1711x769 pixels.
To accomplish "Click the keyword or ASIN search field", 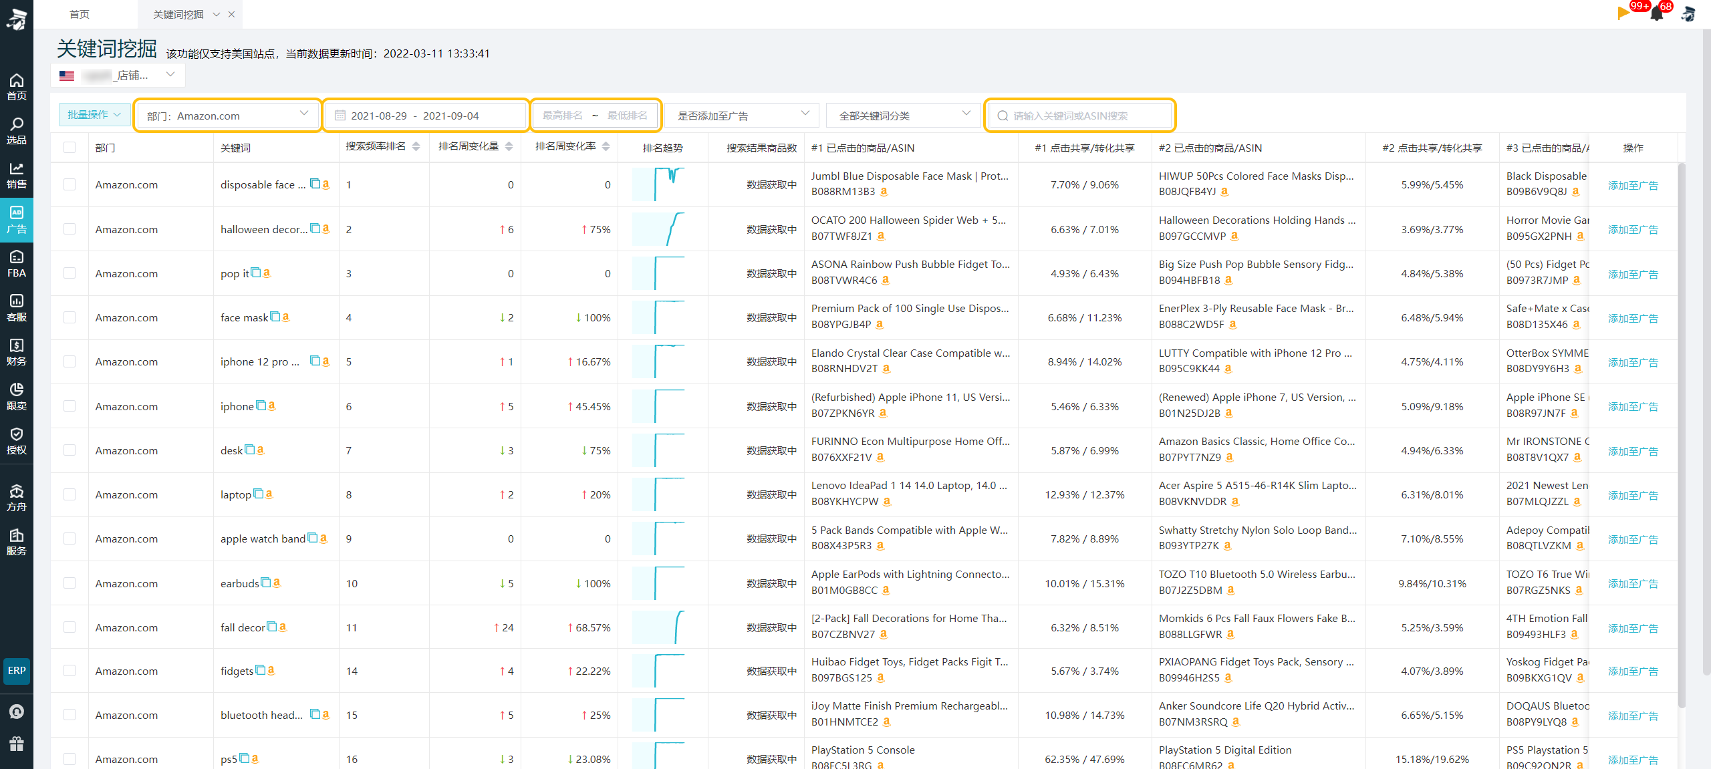I will point(1080,116).
